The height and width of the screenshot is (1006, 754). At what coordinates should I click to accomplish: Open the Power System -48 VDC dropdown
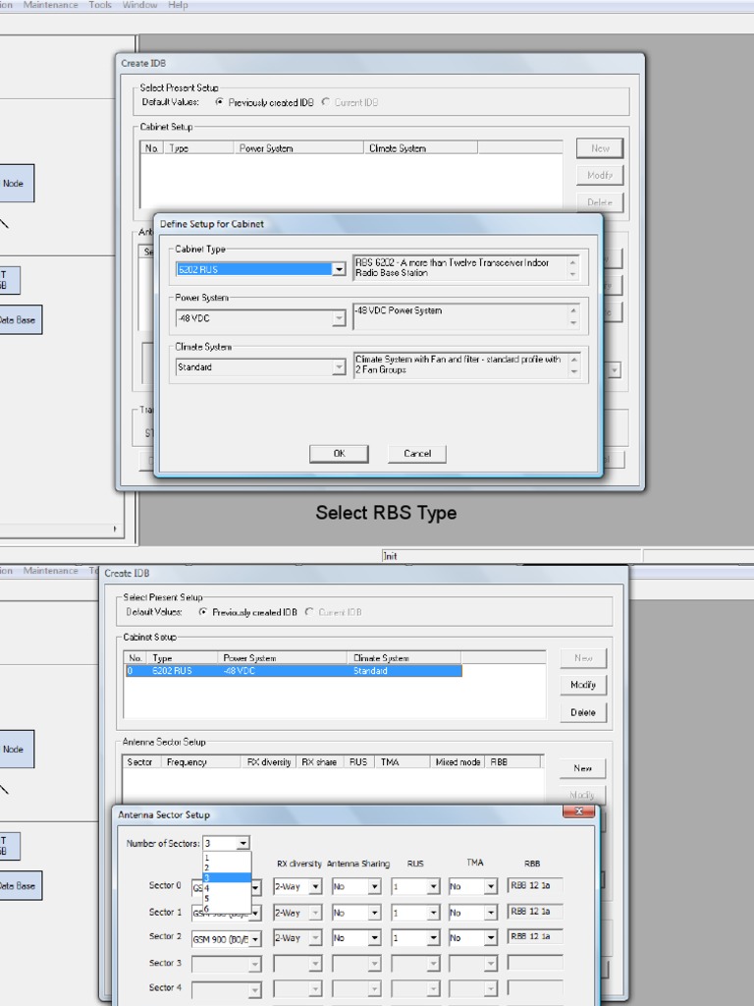[339, 318]
